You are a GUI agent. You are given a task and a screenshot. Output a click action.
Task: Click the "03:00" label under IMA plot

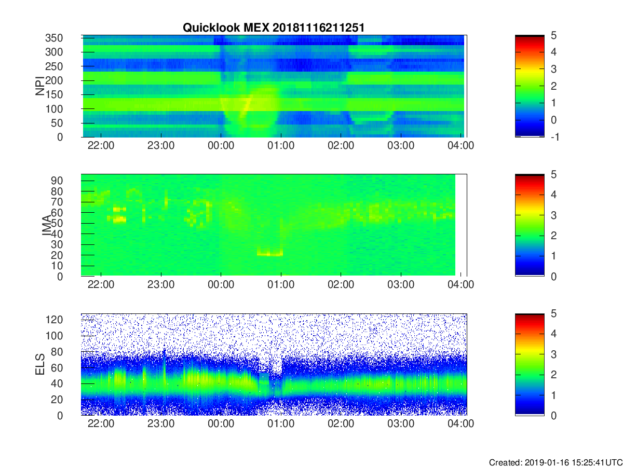click(x=401, y=284)
